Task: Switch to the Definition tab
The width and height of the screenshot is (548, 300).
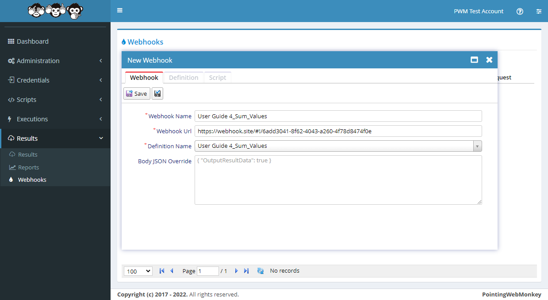Action: click(184, 78)
